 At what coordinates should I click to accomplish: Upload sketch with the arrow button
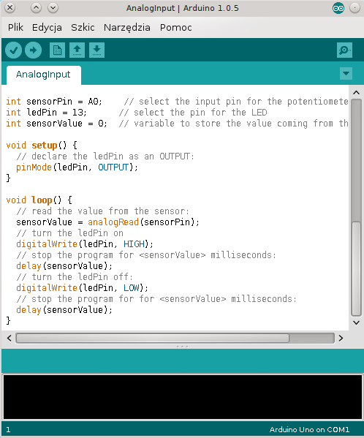(33, 50)
